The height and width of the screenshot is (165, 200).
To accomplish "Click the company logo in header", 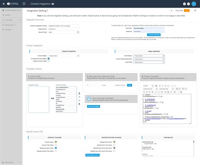I will pyautogui.click(x=13, y=4).
